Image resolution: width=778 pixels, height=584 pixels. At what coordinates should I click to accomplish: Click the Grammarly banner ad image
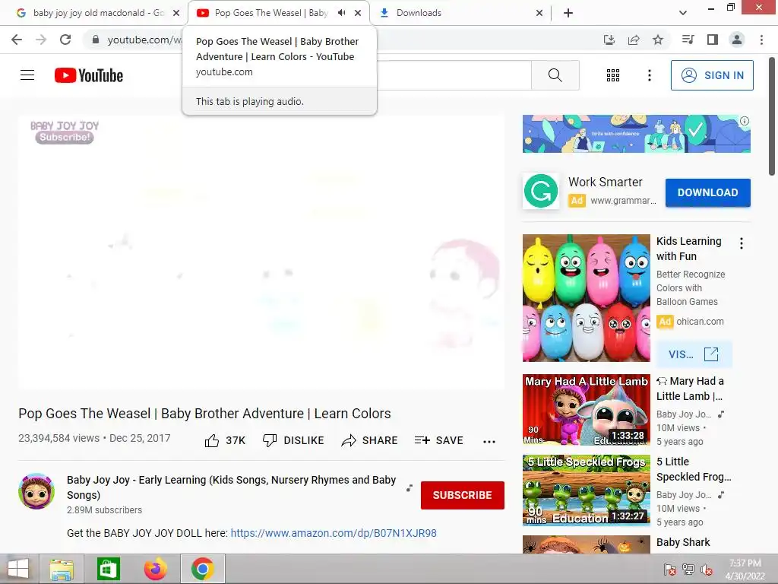click(636, 134)
